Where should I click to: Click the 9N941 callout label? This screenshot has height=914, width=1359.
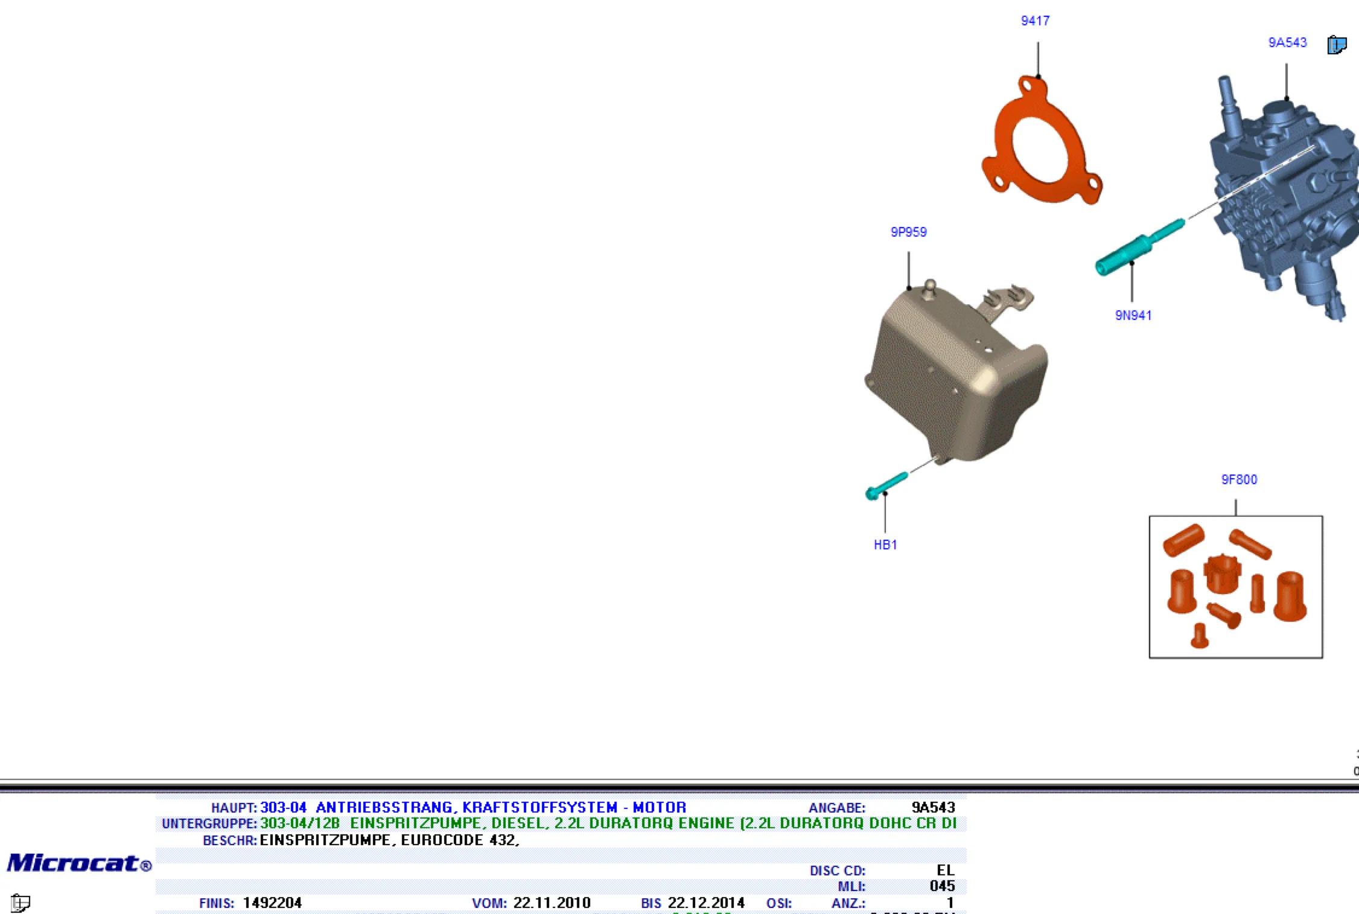[x=1133, y=316]
